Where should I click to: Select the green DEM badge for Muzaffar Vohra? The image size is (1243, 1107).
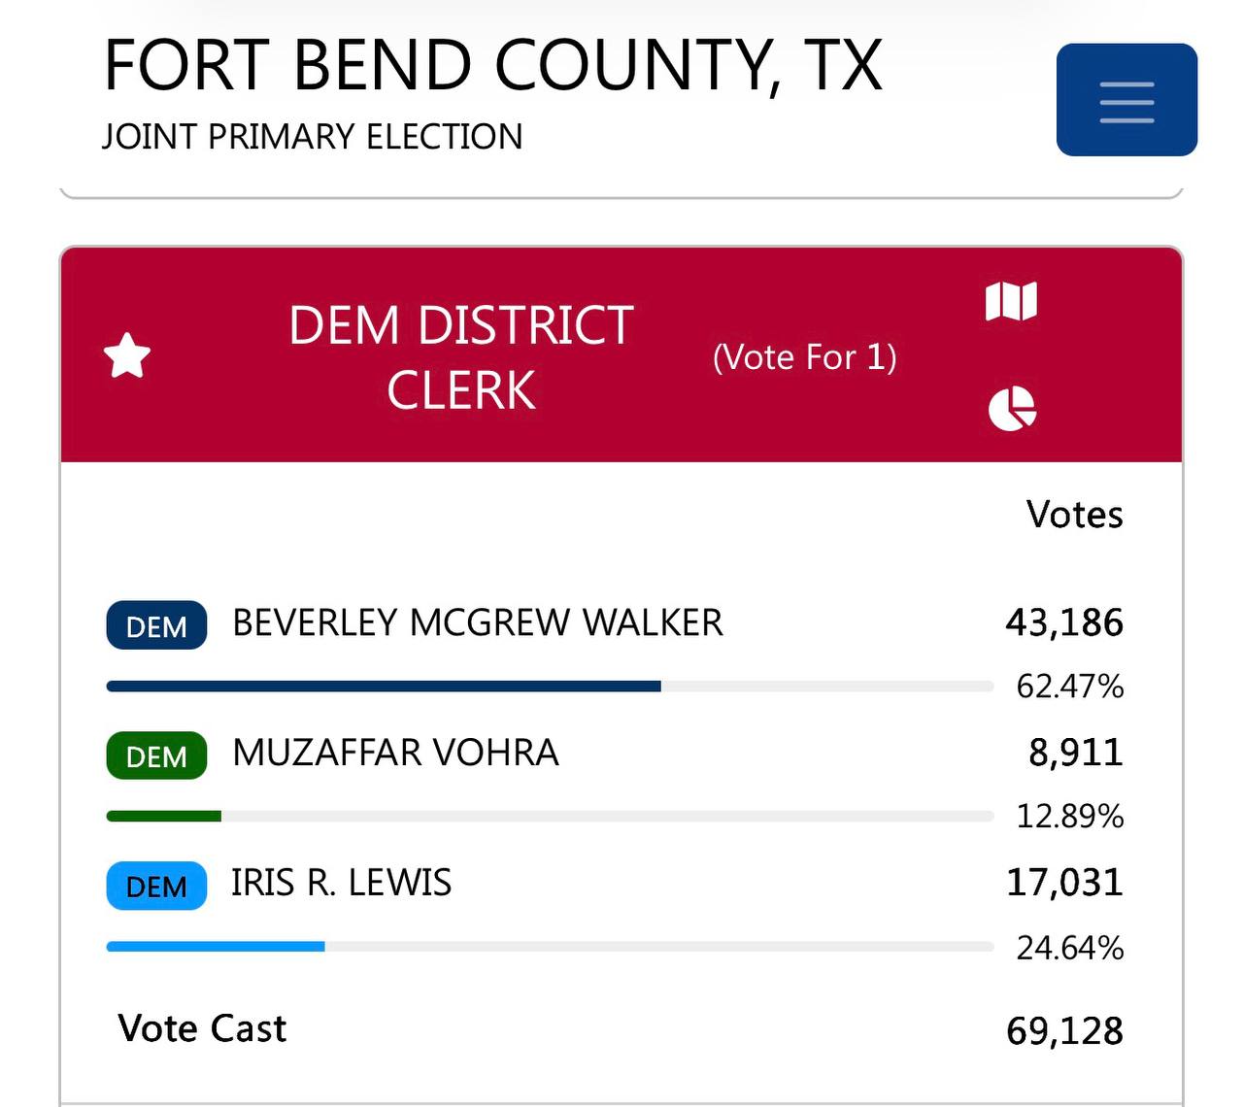tap(154, 755)
